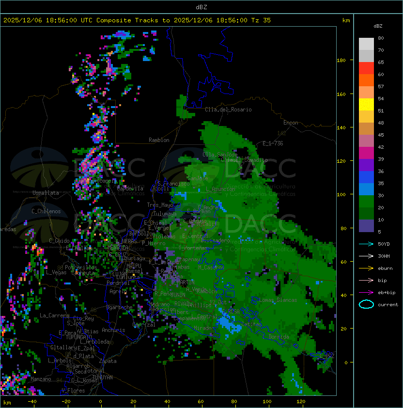
Task: Click the 'Ugarteche' map label
Action: [x=120, y=307]
